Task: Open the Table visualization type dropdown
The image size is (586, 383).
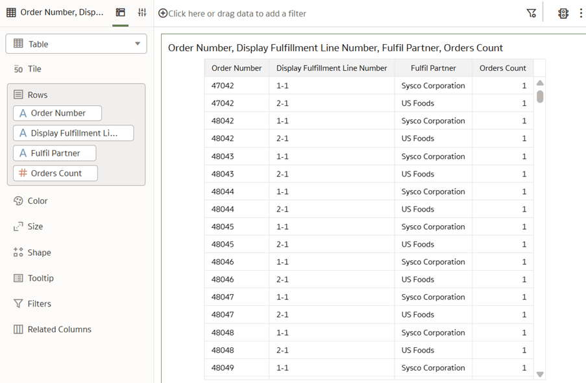Action: [76, 43]
